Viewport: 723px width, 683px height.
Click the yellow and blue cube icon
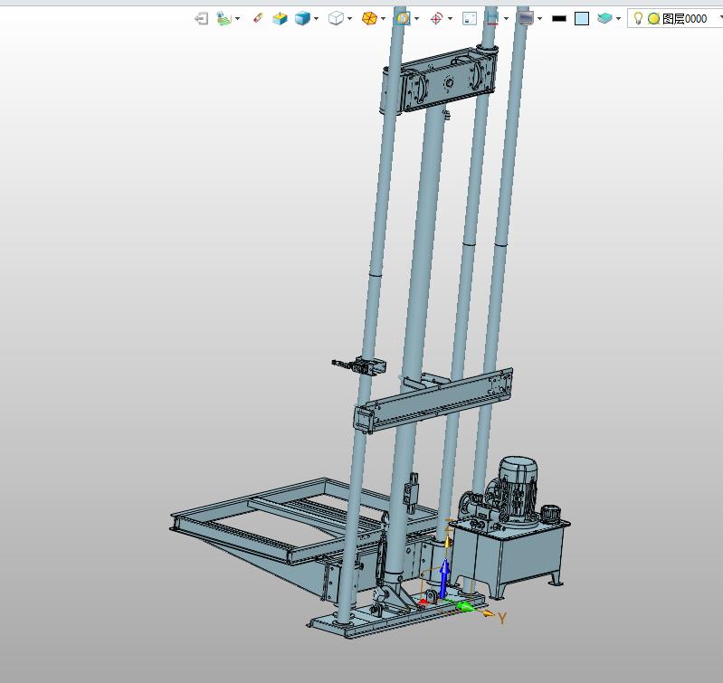pos(280,18)
